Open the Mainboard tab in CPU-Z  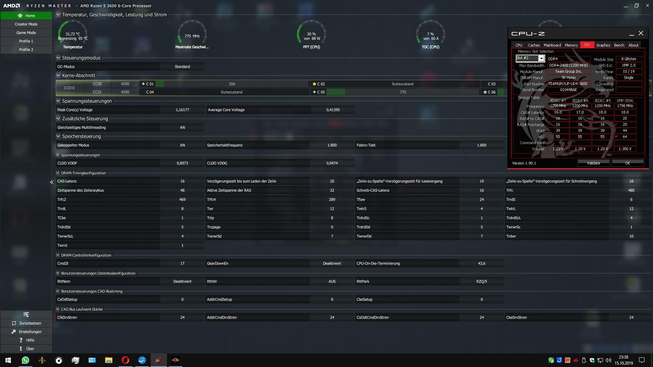click(x=552, y=45)
